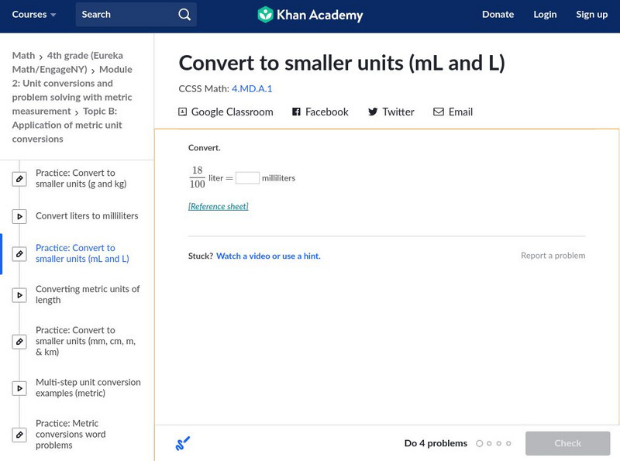Select Multi-step unit conversion examples lesson
Image resolution: width=620 pixels, height=461 pixels.
88,387
